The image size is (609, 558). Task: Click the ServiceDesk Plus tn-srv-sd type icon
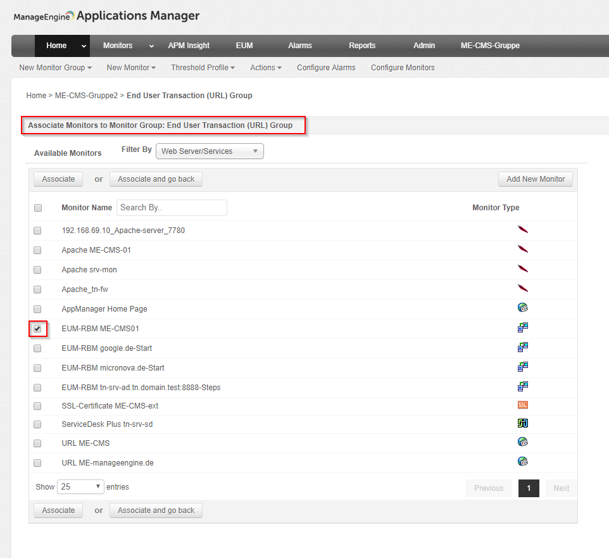click(x=523, y=423)
